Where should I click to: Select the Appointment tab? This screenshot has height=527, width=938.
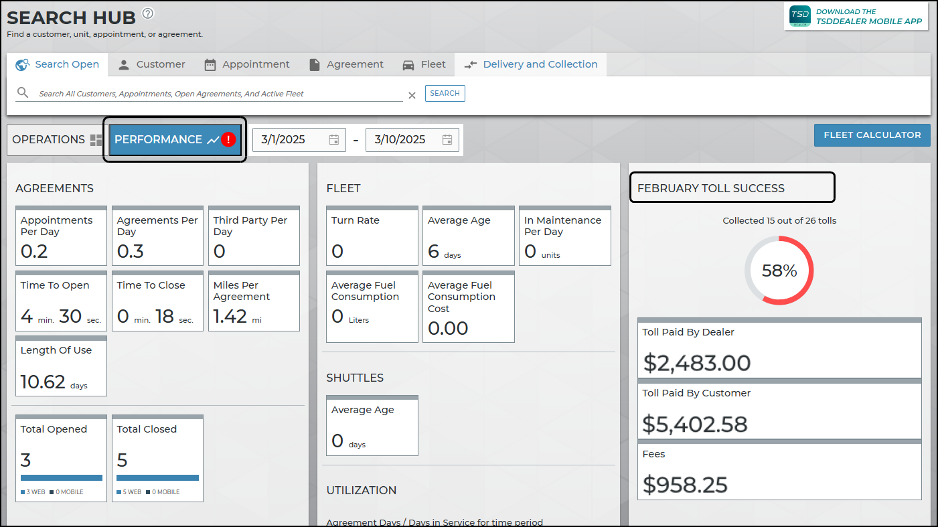247,64
